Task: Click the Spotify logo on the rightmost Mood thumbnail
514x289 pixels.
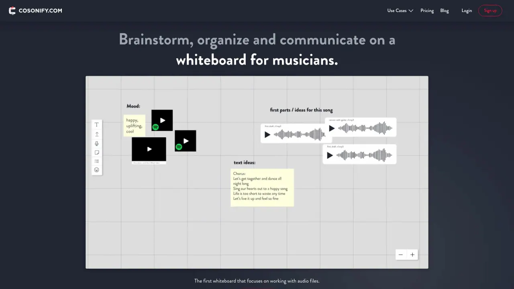Action: (179, 147)
